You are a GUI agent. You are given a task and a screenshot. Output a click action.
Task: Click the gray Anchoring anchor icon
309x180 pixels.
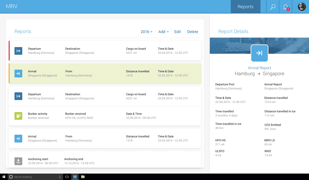point(18,161)
